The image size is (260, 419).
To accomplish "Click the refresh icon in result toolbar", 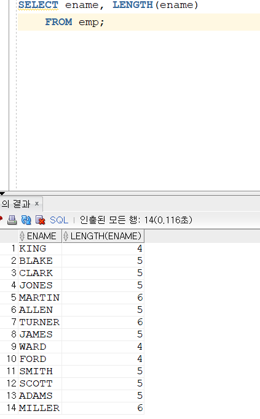I will 26,220.
